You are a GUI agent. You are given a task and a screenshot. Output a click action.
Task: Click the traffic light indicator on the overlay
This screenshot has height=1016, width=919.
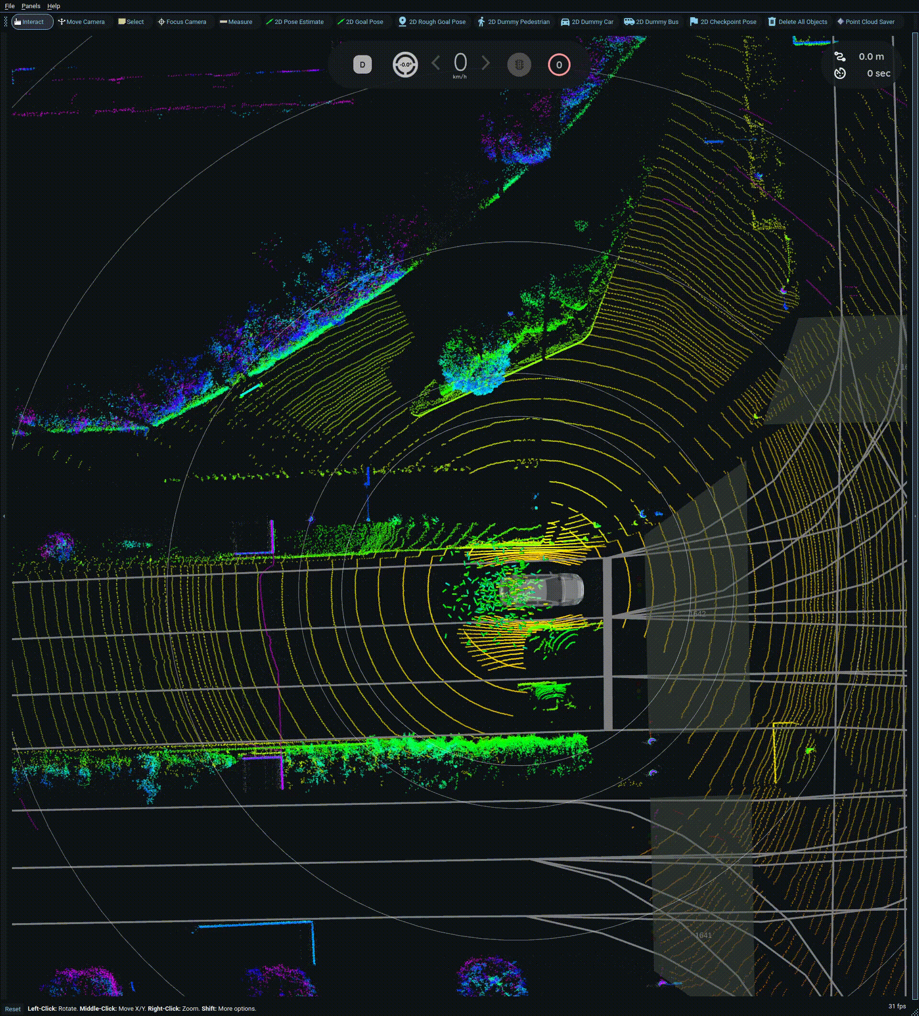[x=518, y=65]
